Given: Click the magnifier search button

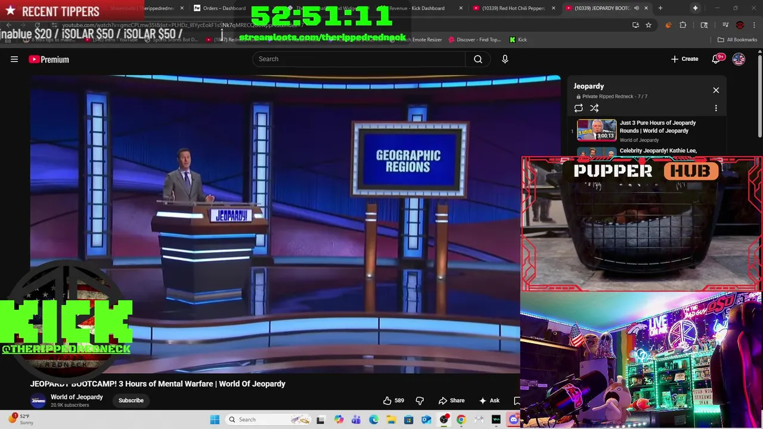Looking at the screenshot, I should [478, 59].
